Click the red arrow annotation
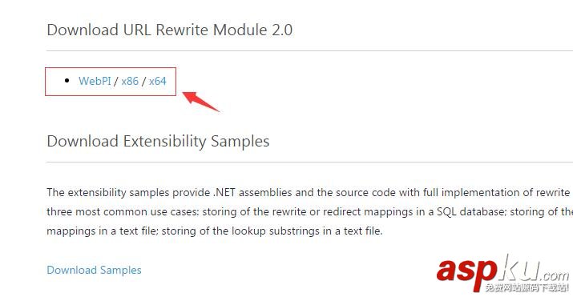 pyautogui.click(x=200, y=102)
